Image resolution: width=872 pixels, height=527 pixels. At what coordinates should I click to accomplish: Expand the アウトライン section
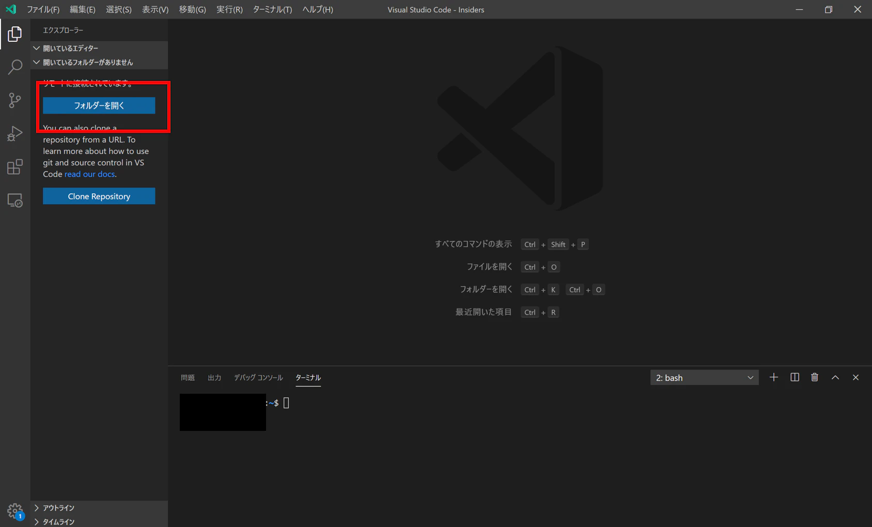click(99, 507)
